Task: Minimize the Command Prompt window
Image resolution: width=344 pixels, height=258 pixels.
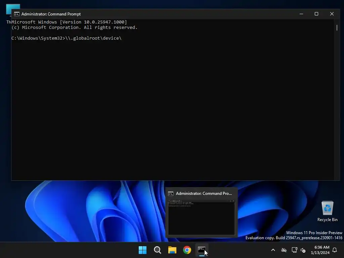Action: [x=301, y=14]
